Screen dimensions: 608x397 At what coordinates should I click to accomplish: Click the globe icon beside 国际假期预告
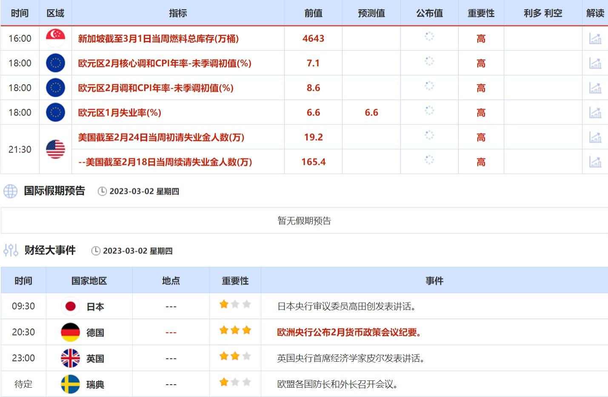[10, 191]
